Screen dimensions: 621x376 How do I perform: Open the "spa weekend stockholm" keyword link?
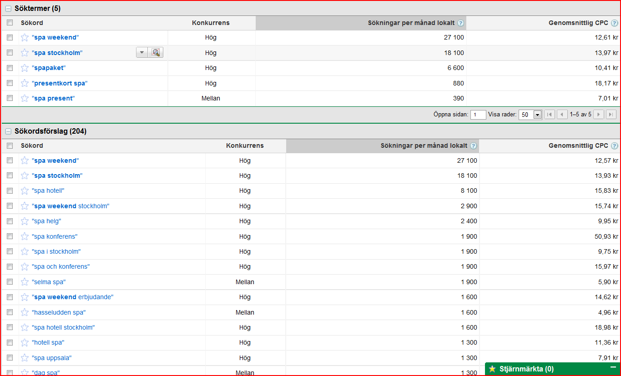coord(71,206)
